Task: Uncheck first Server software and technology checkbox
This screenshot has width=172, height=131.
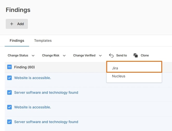Action: pyautogui.click(x=9, y=93)
